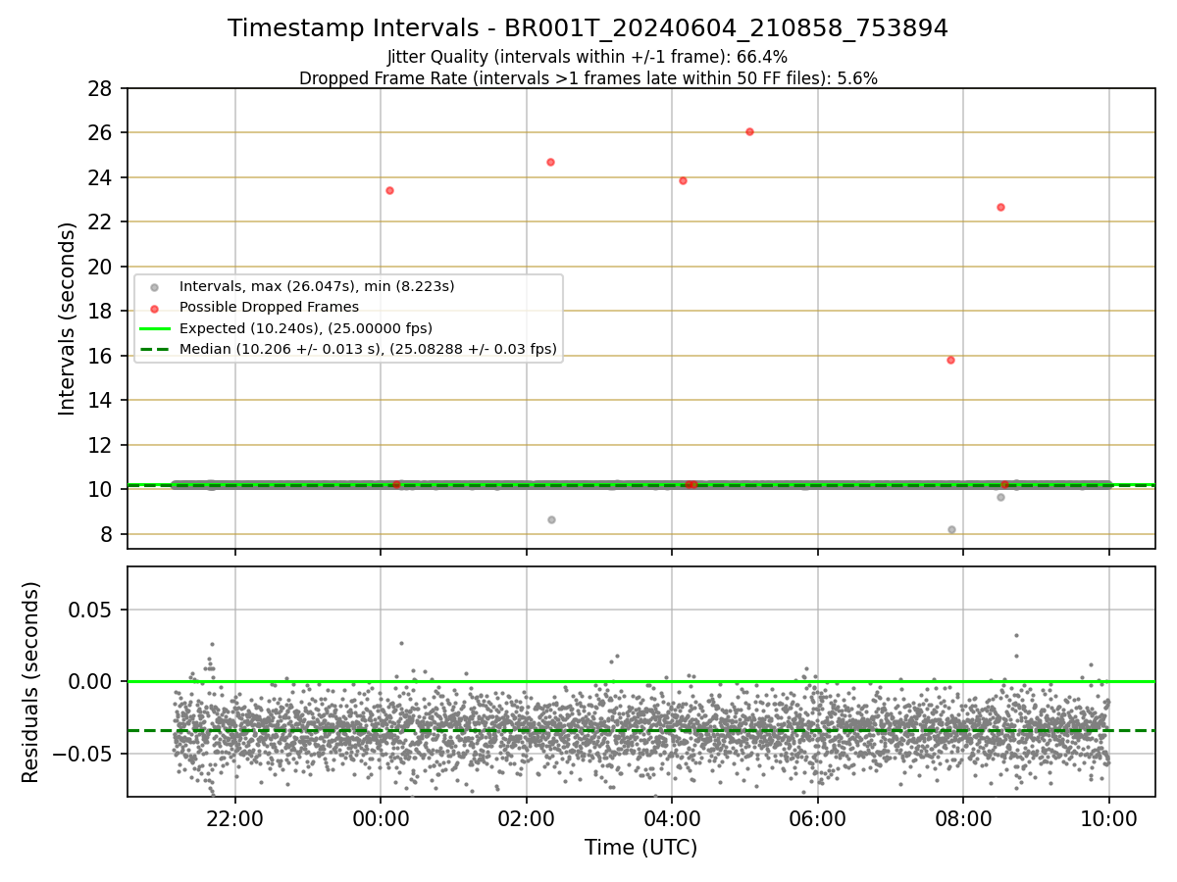Click the grey point near 9.6 seconds after 08:00
This screenshot has width=1177, height=882.
point(1000,497)
